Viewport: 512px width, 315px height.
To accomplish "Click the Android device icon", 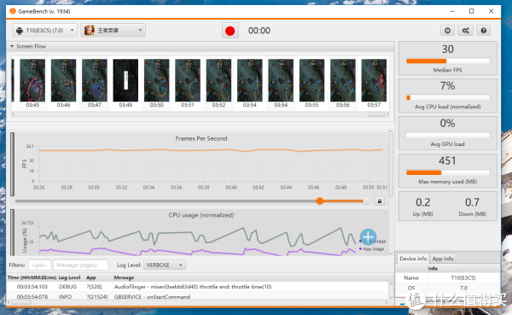I will pos(20,31).
